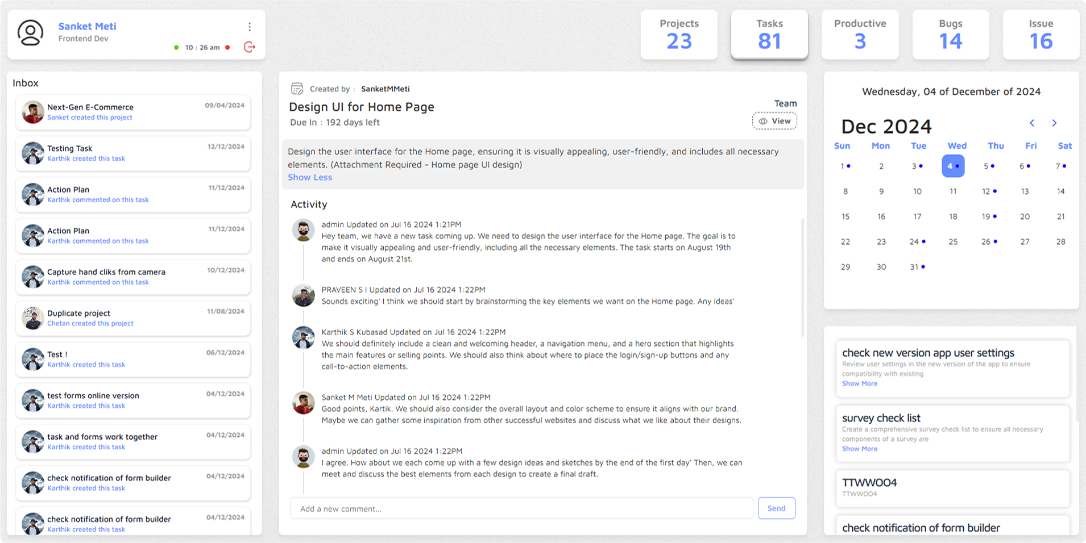
Task: Open the Testing Task inbox item
Action: pos(133,153)
